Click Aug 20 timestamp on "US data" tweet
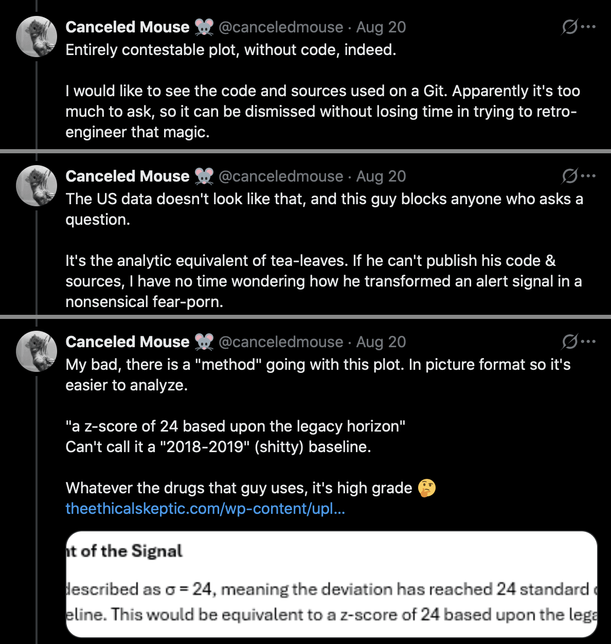This screenshot has height=644, width=611. pyautogui.click(x=381, y=176)
